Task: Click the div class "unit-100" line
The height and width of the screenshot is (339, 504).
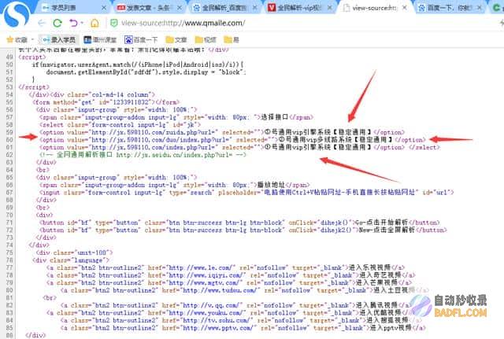Action: tap(75, 252)
